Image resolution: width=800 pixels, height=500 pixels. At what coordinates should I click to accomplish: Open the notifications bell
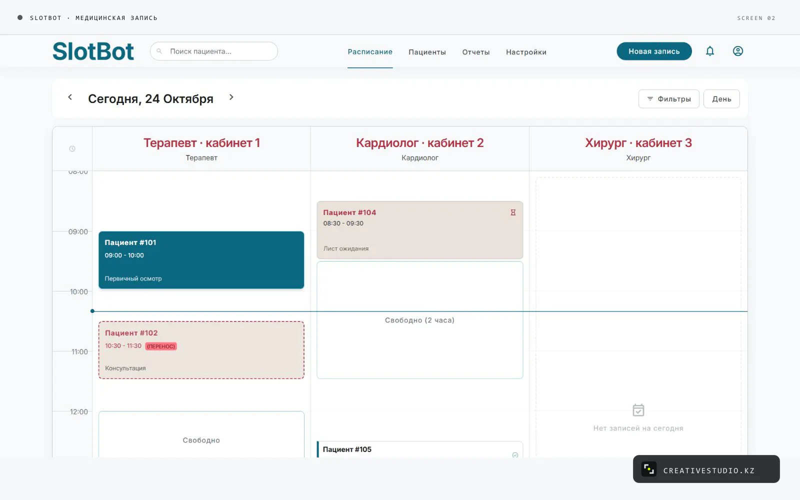(x=710, y=51)
